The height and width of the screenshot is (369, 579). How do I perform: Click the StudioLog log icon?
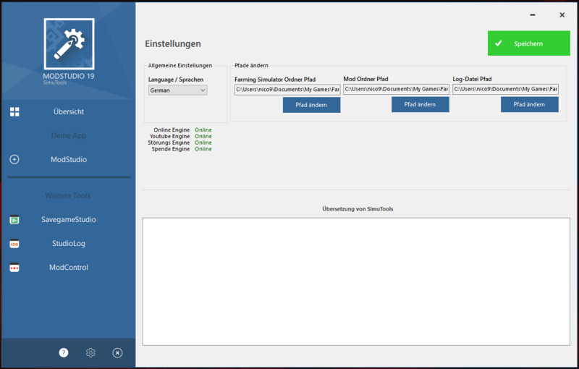(x=14, y=244)
